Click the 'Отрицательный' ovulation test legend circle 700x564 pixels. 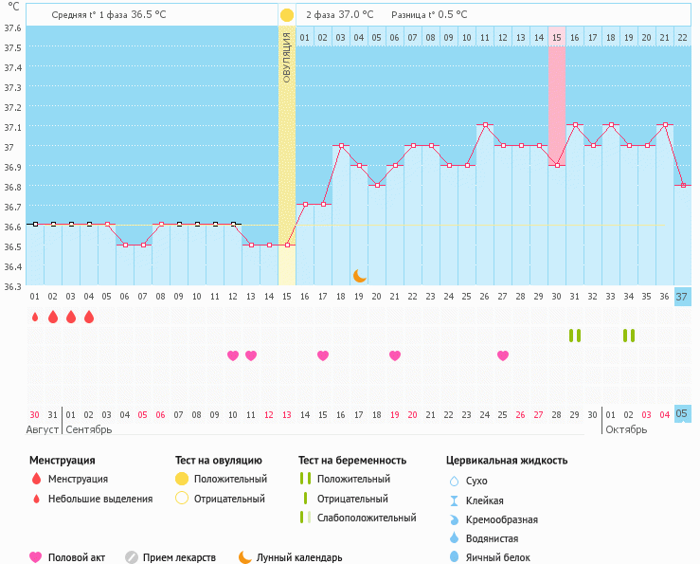tap(182, 499)
